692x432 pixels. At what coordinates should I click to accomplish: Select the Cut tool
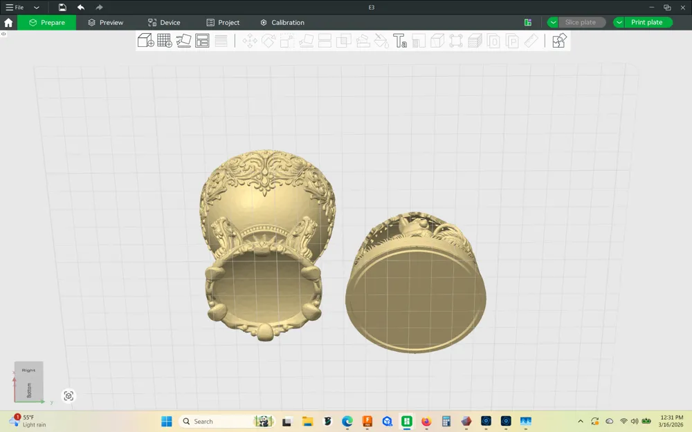point(325,41)
